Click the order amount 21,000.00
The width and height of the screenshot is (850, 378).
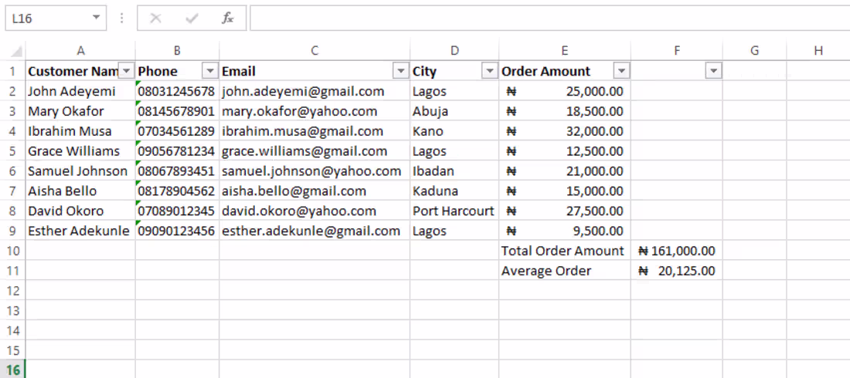coord(565,171)
